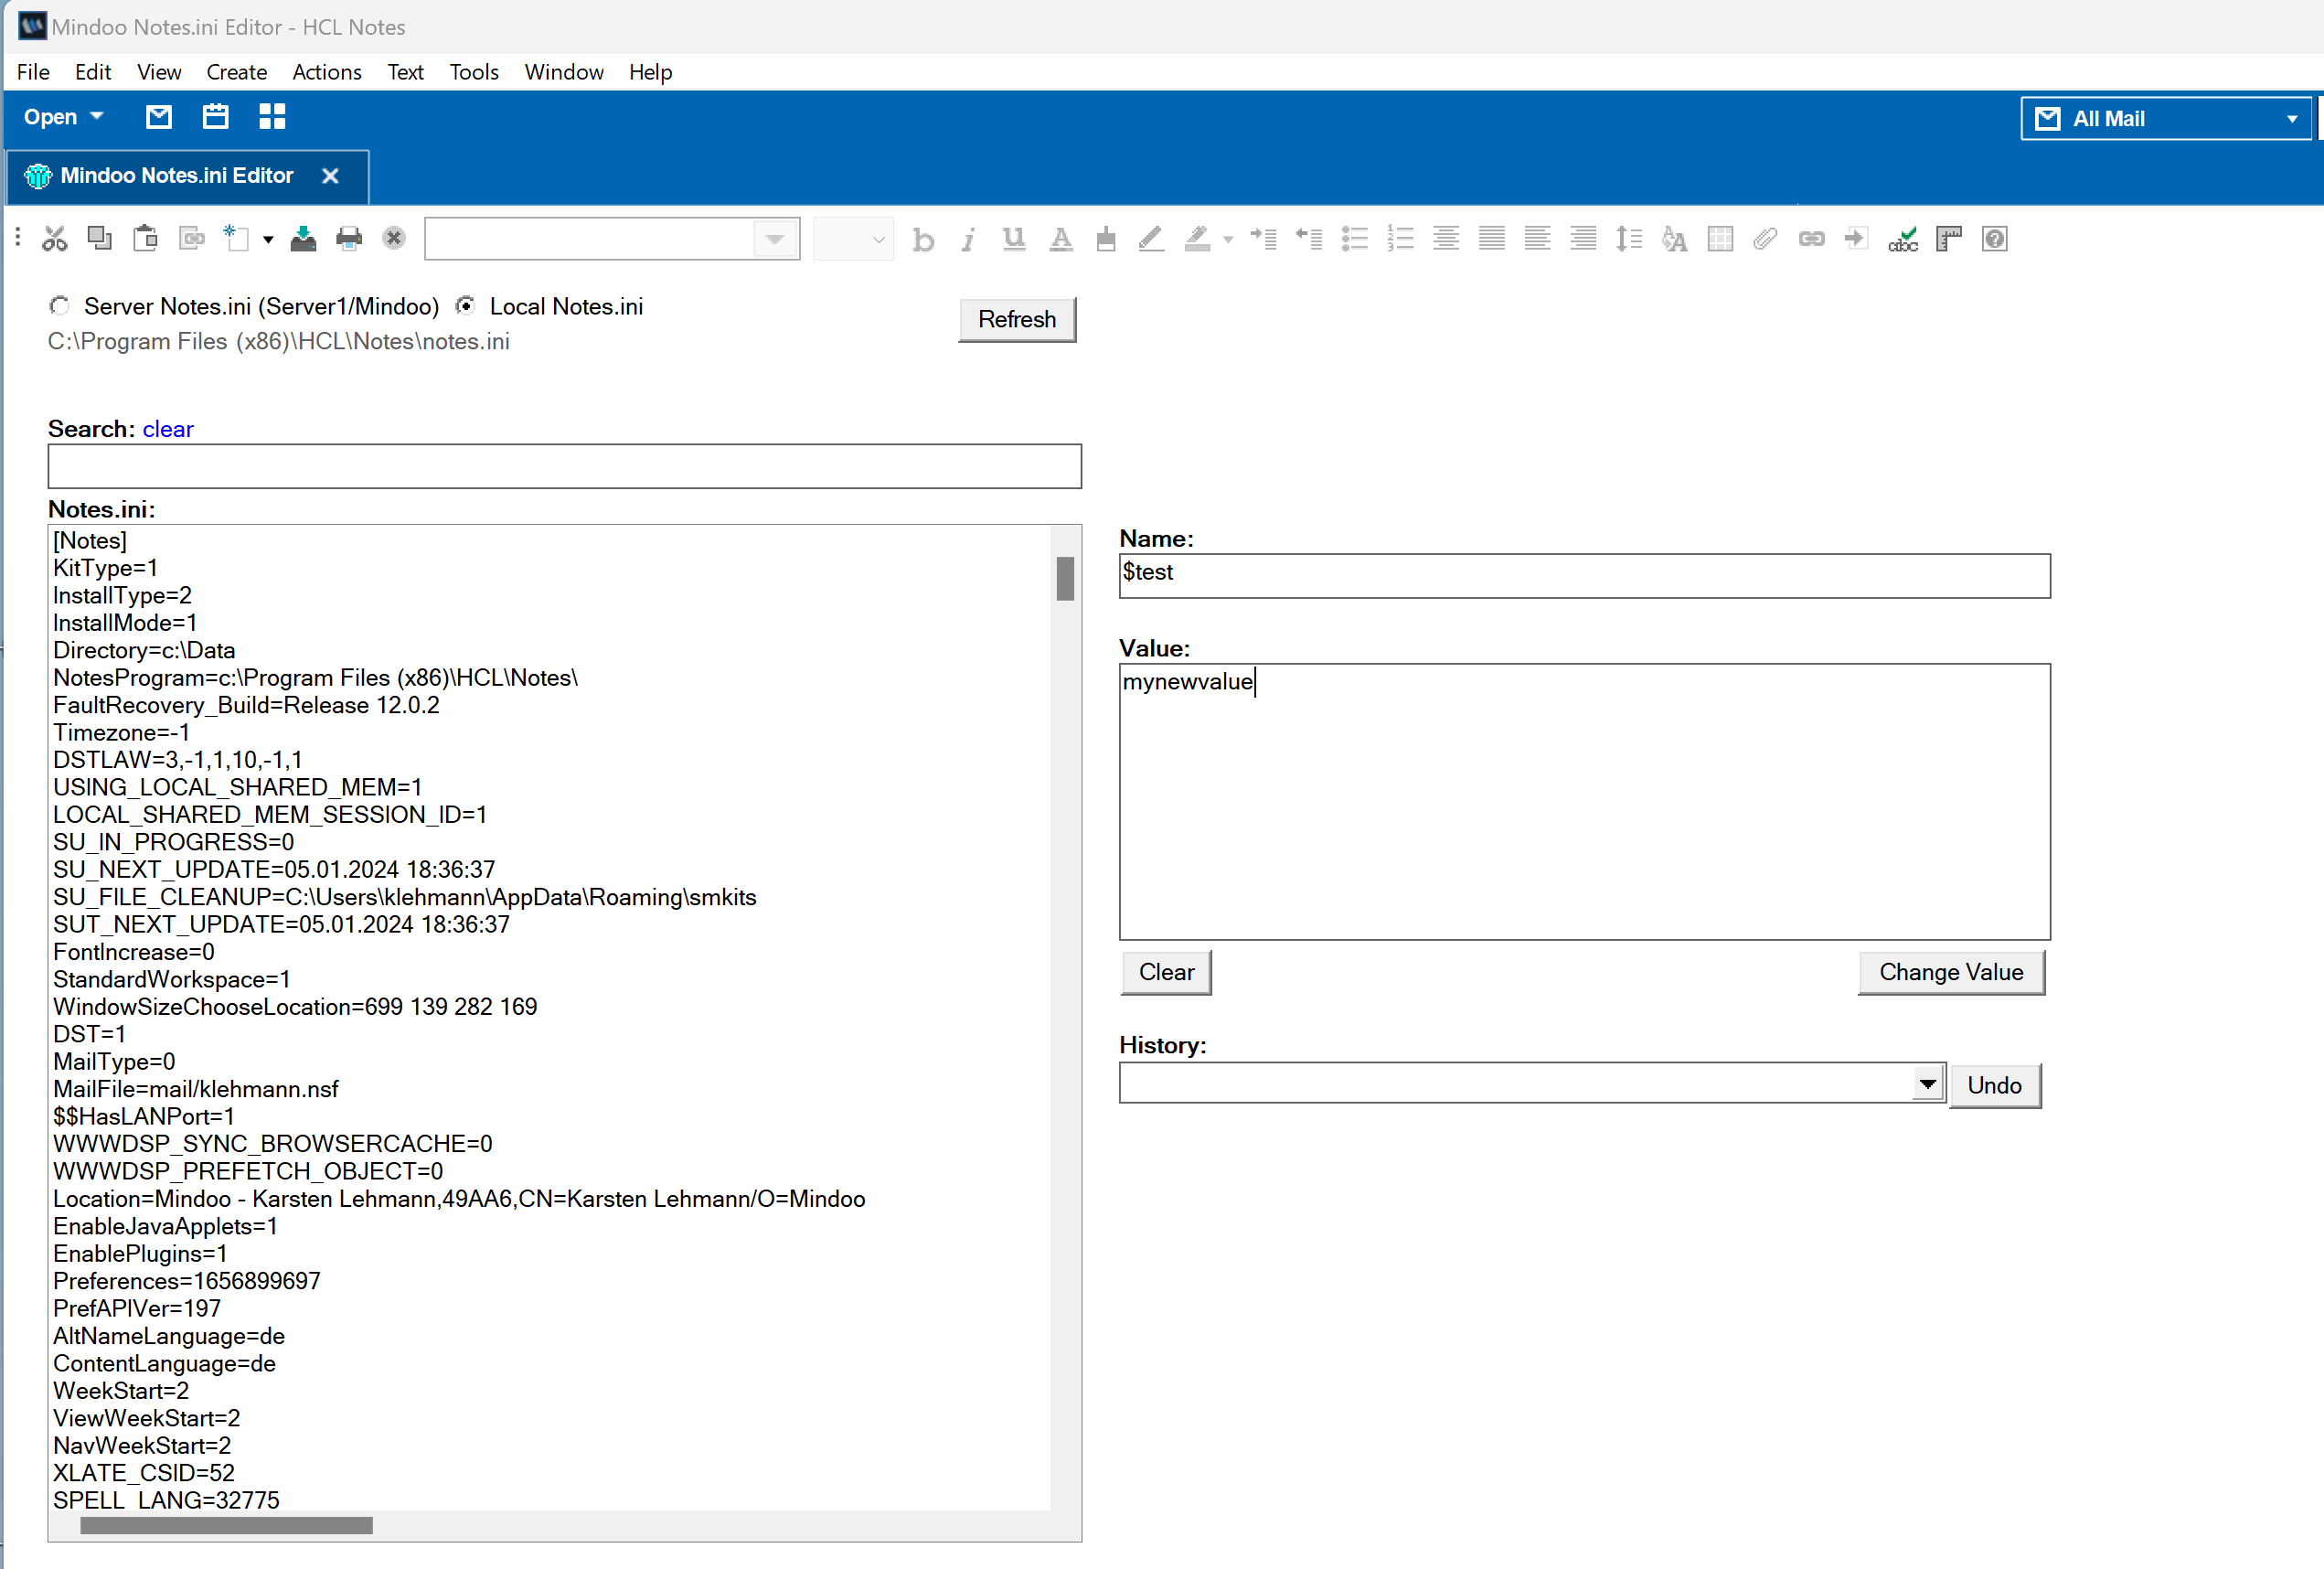The image size is (2324, 1569).
Task: Click the Calendar icon in blue bar
Action: point(215,117)
